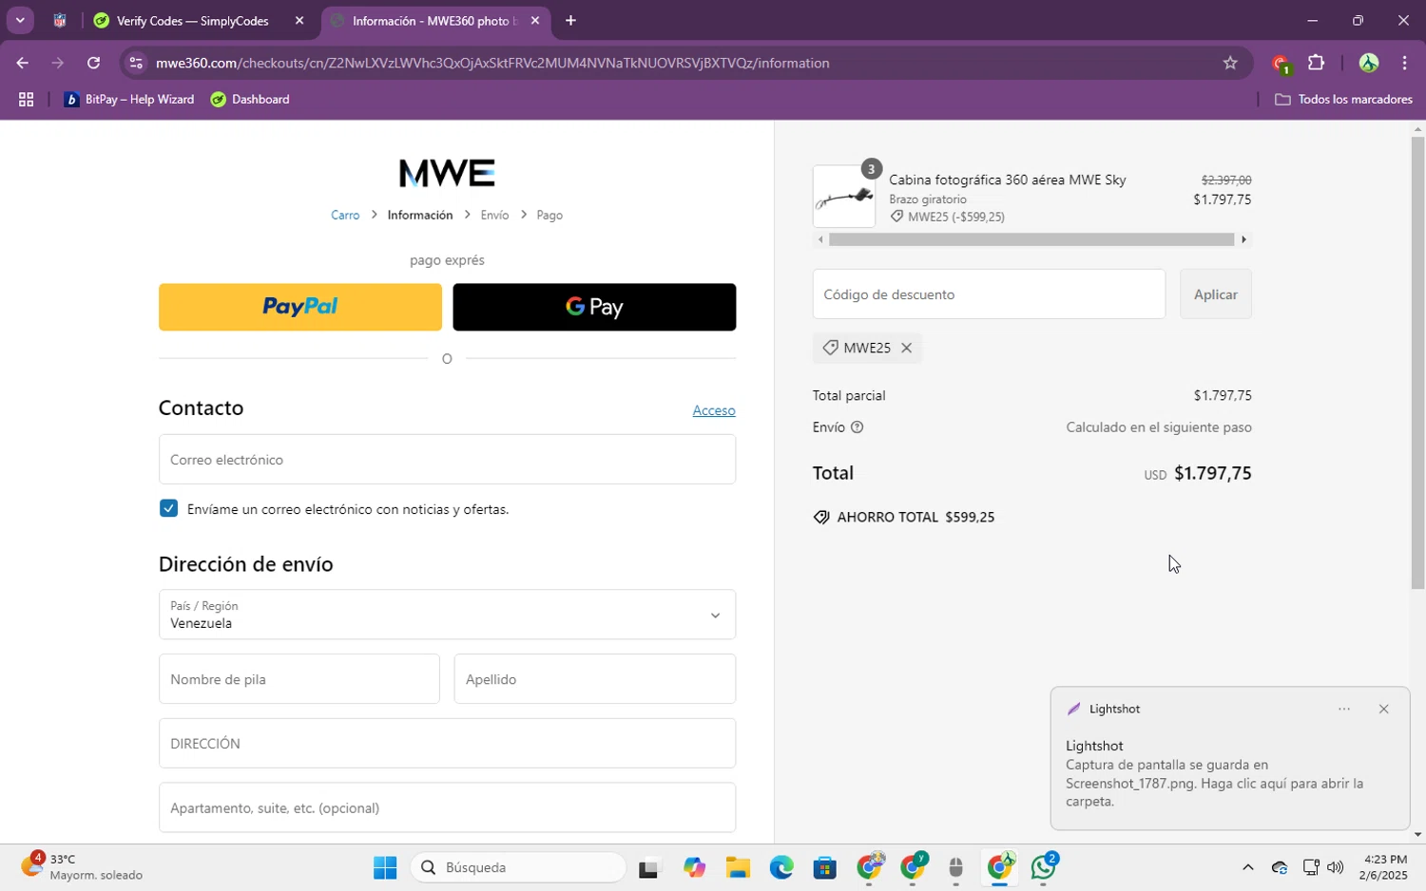This screenshot has width=1426, height=891.
Task: Click the Cabina fotográfica product thumbnail
Action: coord(844,197)
